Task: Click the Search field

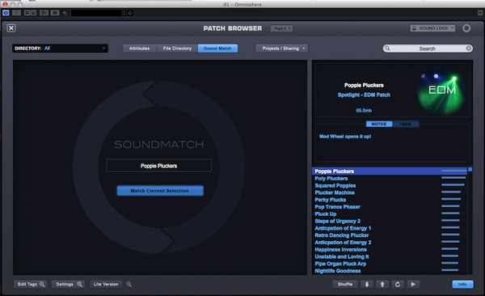Action: click(x=428, y=49)
